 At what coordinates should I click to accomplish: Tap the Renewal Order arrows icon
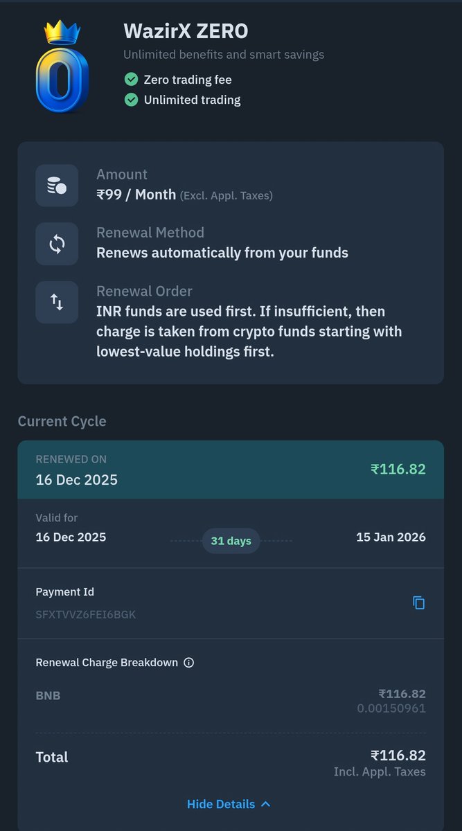tap(57, 302)
